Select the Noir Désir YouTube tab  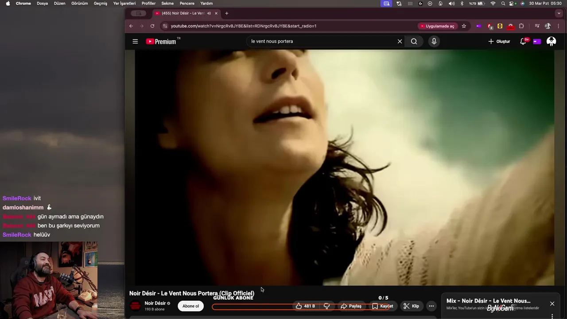pyautogui.click(x=186, y=13)
